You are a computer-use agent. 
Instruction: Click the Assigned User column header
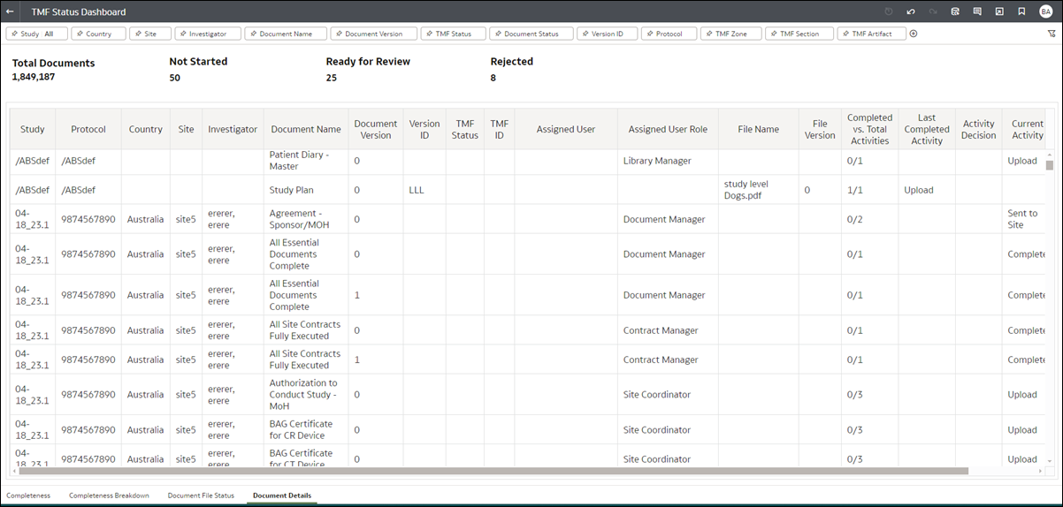[566, 129]
